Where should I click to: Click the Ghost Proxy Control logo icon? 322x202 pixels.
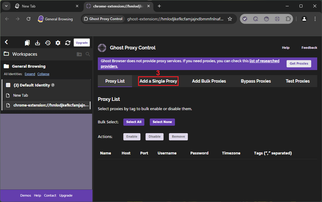point(102,48)
